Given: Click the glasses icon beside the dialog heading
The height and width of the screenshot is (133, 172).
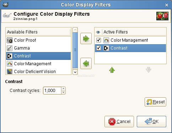Looking at the screenshot, I should point(7,15).
